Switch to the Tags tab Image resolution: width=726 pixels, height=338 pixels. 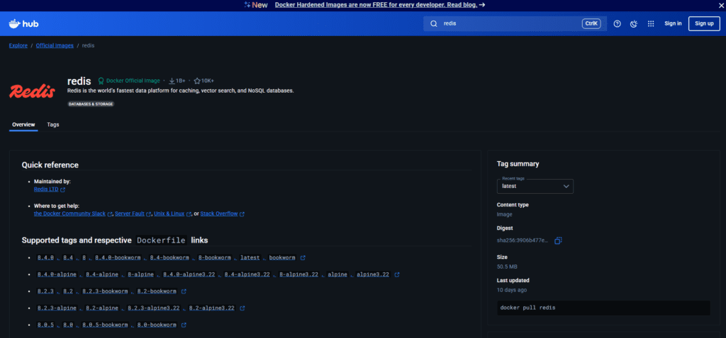53,124
